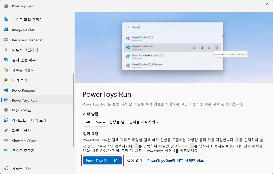
Task: Open Shortcut Guide page
Action: (37, 141)
